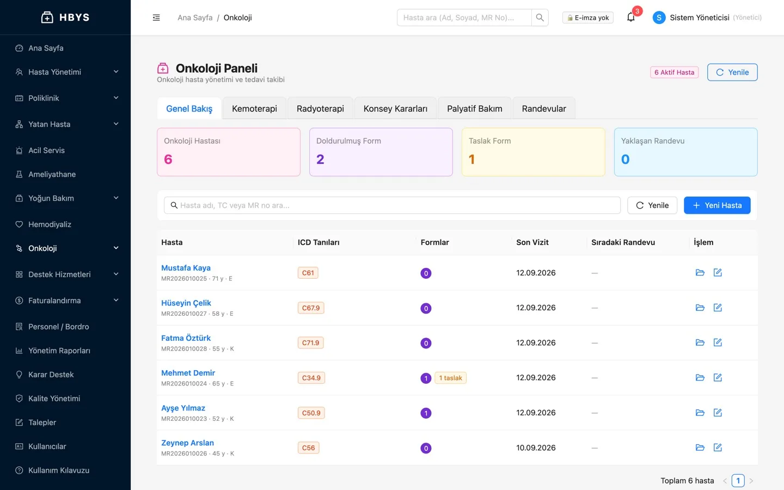Open Palyatif Bakım tab
Screen dimensions: 784x490
[x=475, y=108]
